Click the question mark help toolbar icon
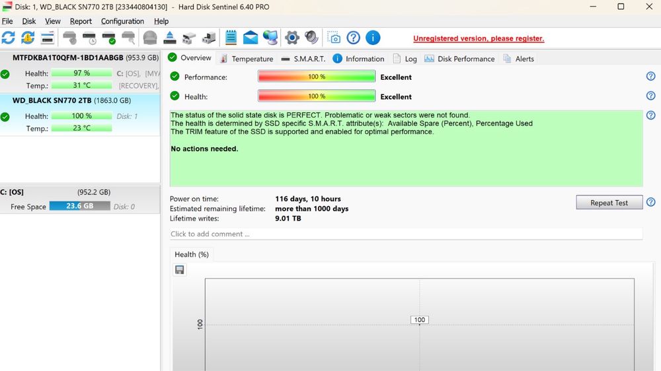The width and height of the screenshot is (661, 371). click(x=353, y=38)
